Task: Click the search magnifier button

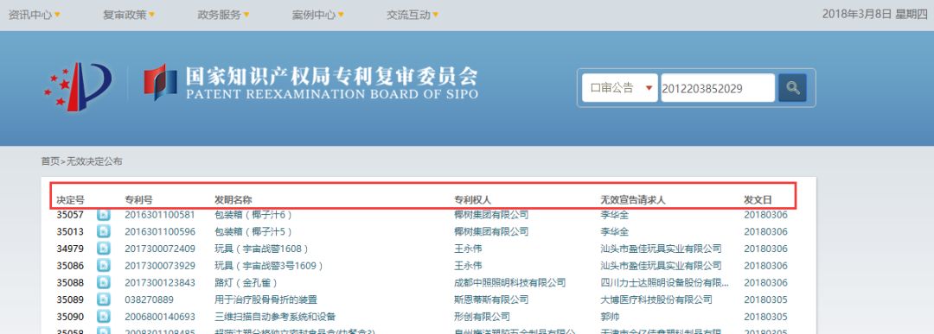Action: pos(792,88)
